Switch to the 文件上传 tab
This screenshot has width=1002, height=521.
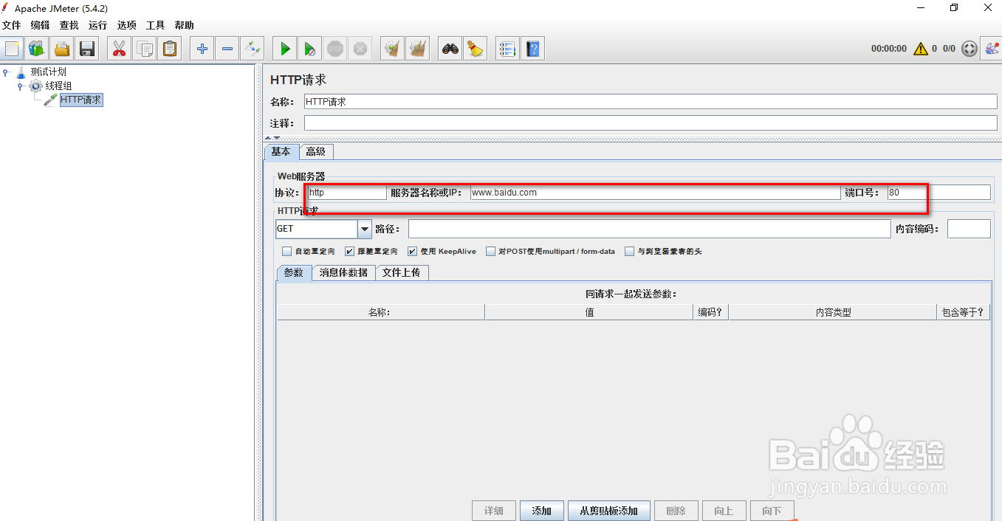pyautogui.click(x=402, y=272)
